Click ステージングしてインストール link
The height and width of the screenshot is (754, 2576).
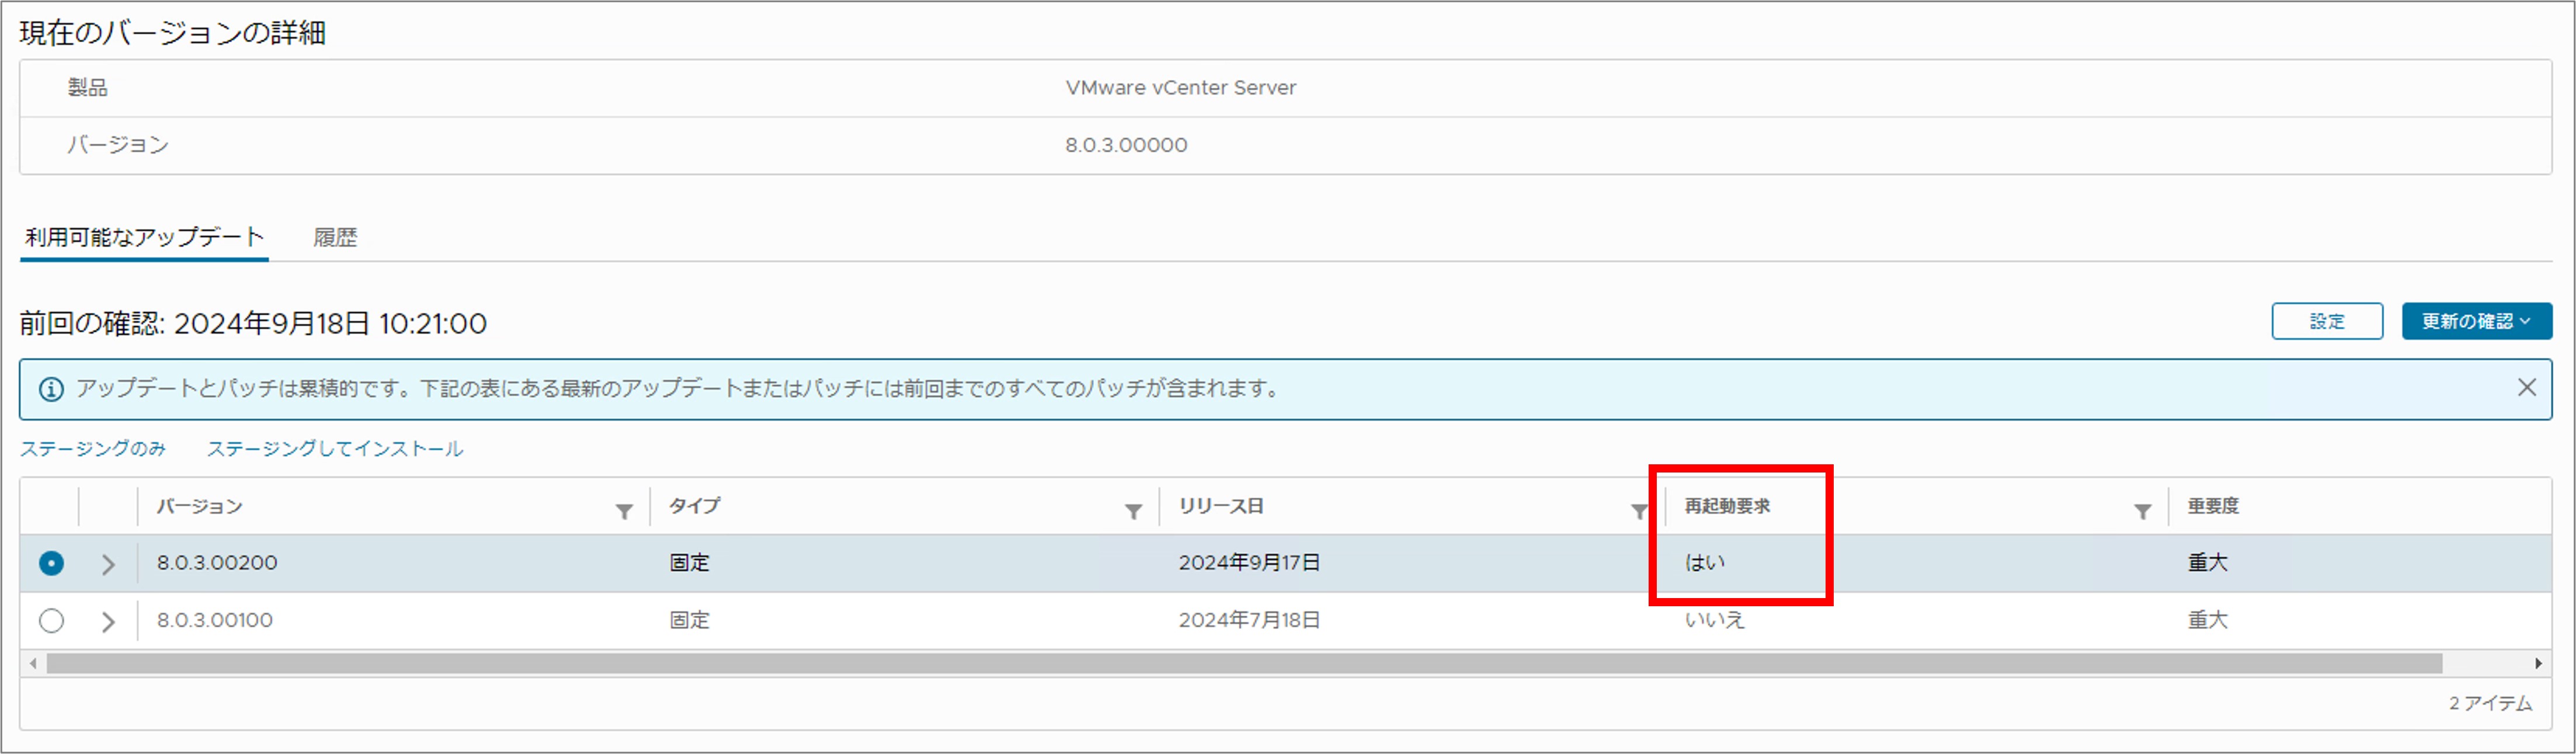[x=334, y=449]
